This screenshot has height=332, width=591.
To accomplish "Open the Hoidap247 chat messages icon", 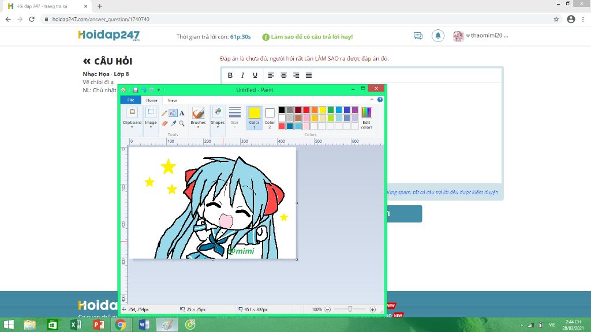I will tap(418, 36).
